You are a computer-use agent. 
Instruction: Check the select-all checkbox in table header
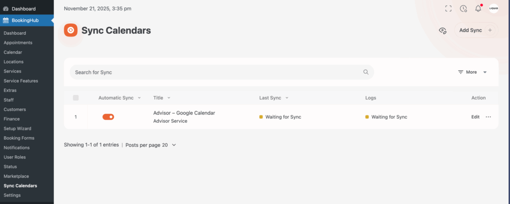[x=76, y=98]
